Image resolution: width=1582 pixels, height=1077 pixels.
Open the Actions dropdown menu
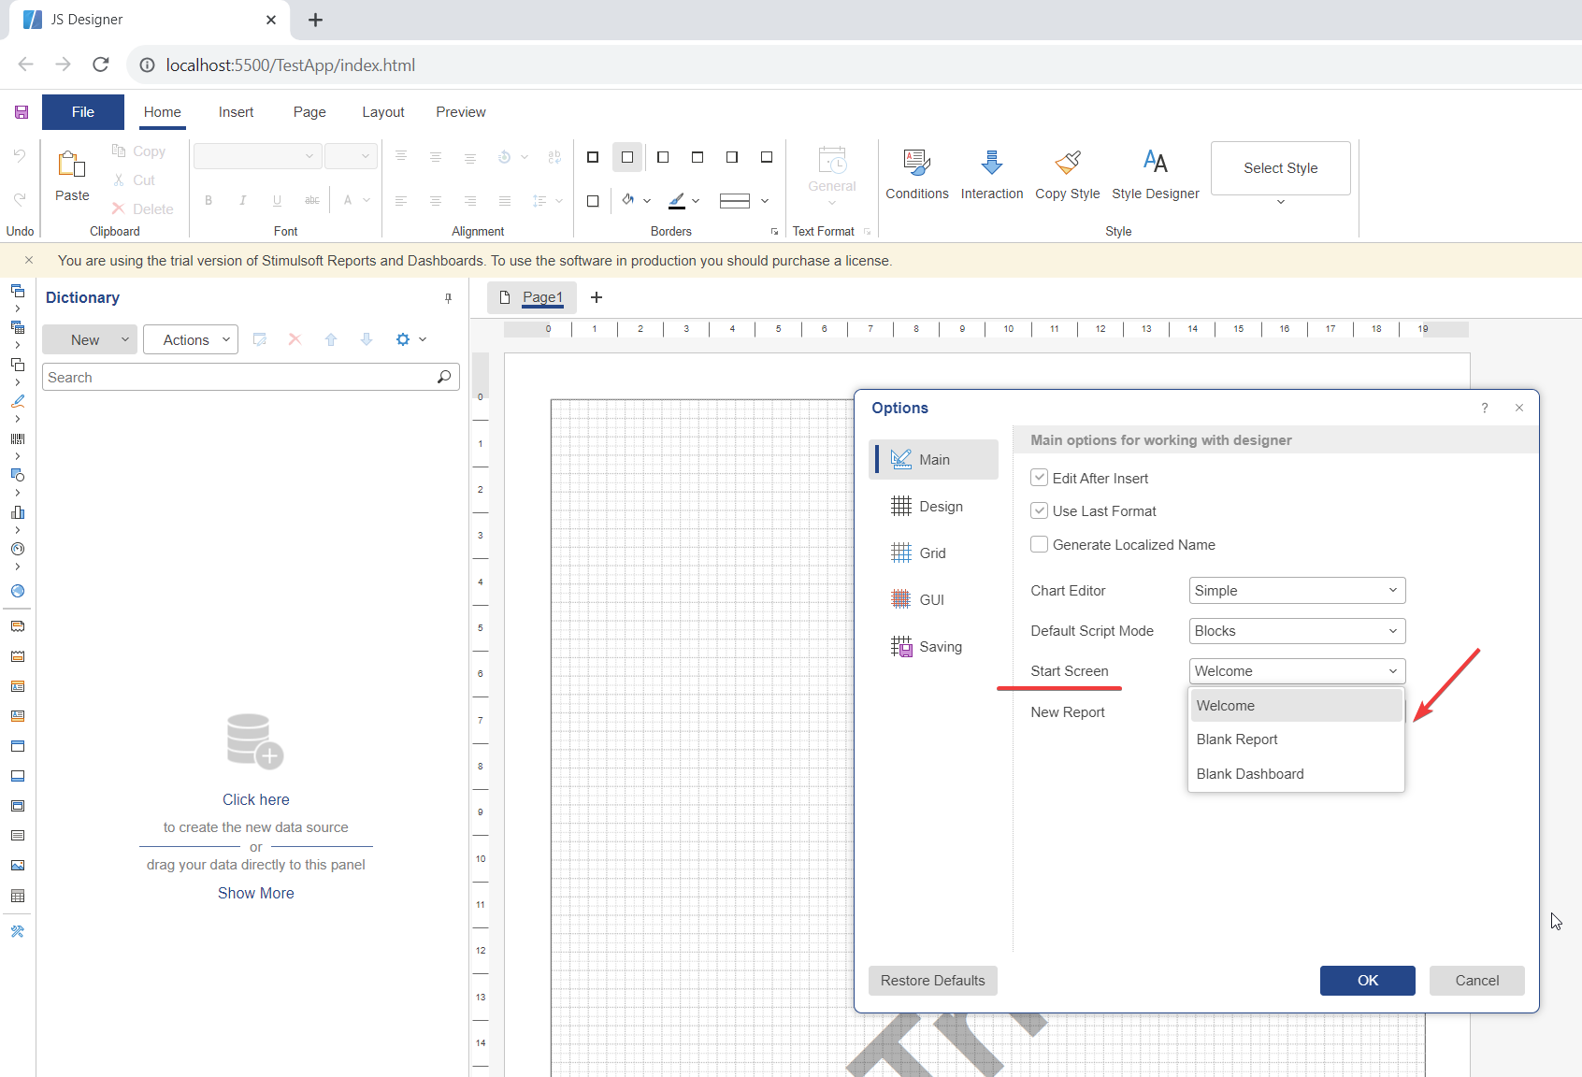(191, 339)
